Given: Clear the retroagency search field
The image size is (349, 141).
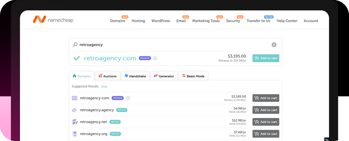Looking at the screenshot, I should [x=274, y=45].
